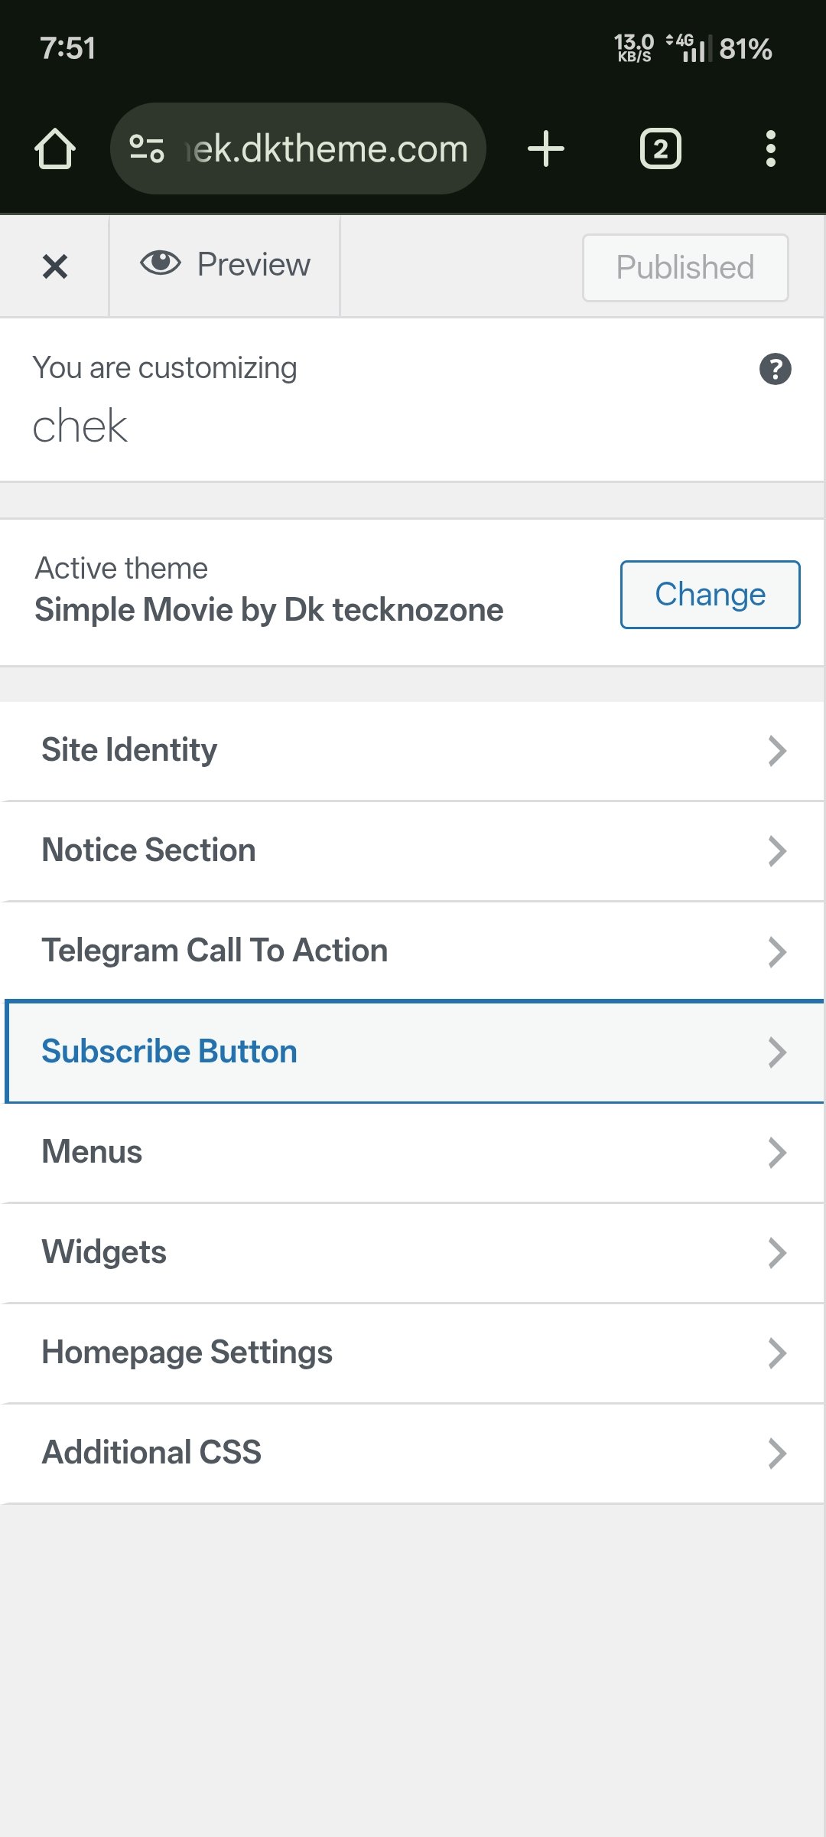Click the Change theme button
The width and height of the screenshot is (826, 1837).
[710, 595]
